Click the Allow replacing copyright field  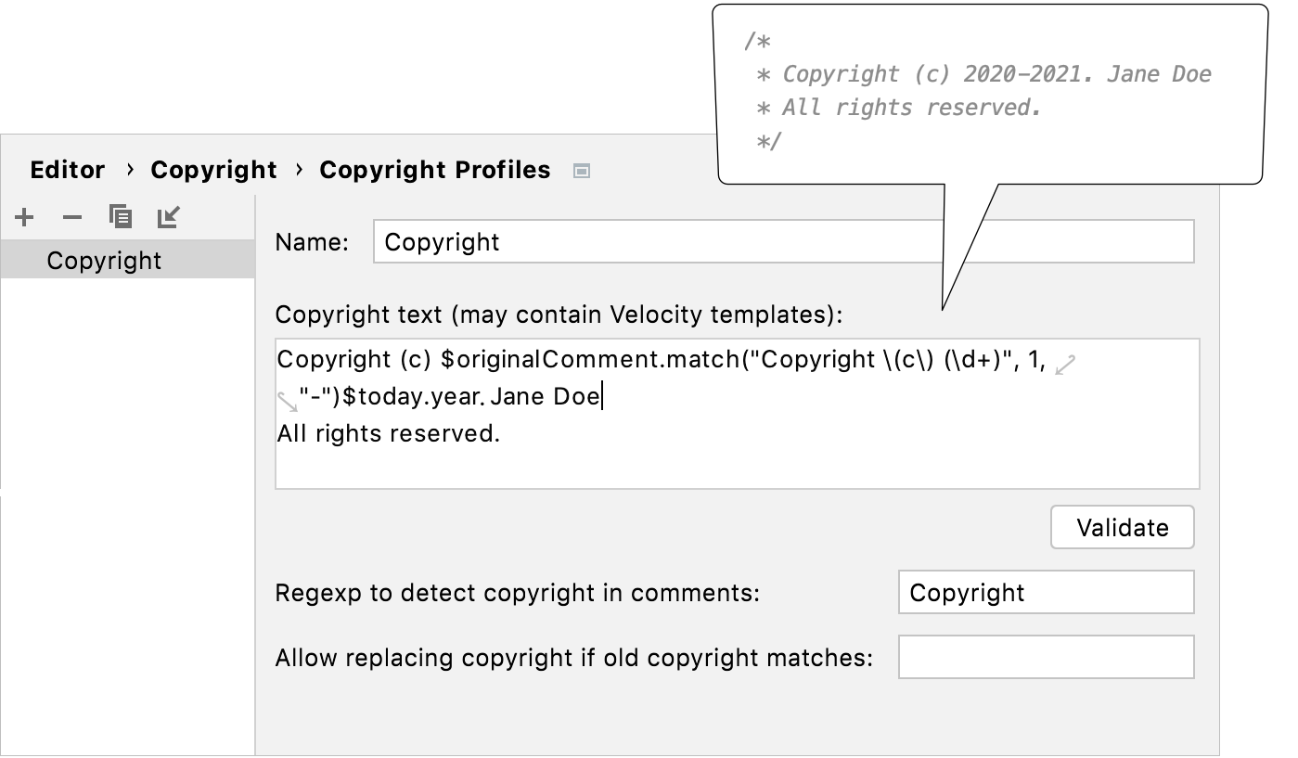[x=1046, y=657]
